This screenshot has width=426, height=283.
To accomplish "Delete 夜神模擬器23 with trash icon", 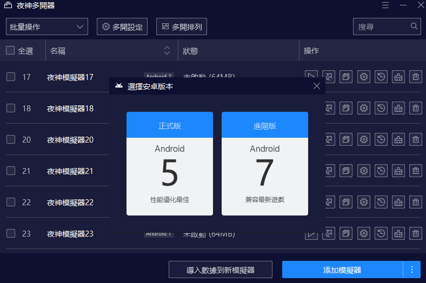I will [x=416, y=233].
